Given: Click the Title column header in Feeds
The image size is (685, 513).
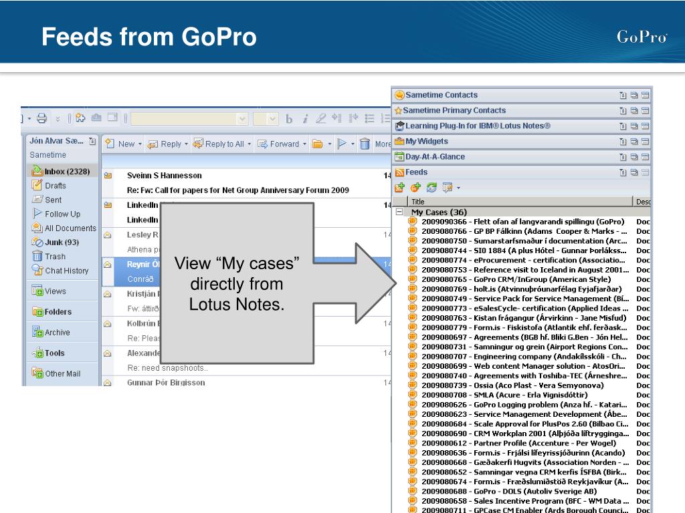Looking at the screenshot, I should coord(520,202).
